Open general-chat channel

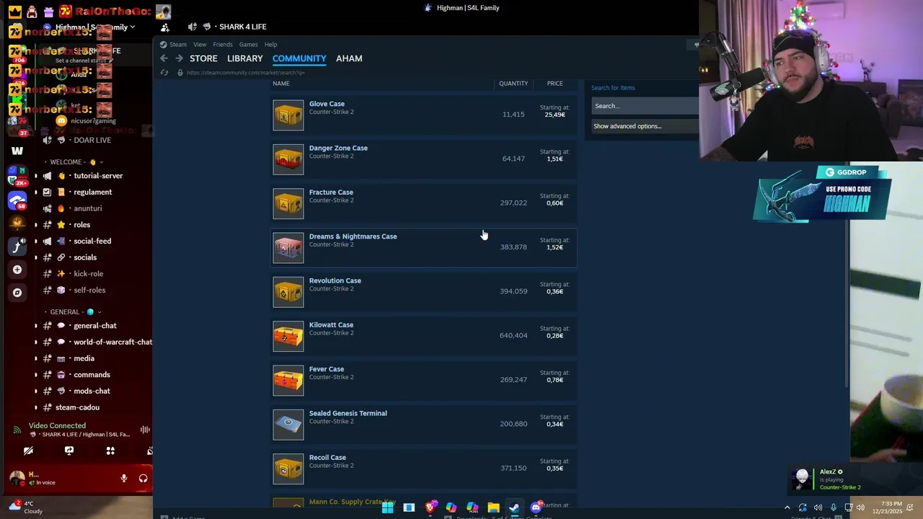tap(94, 326)
